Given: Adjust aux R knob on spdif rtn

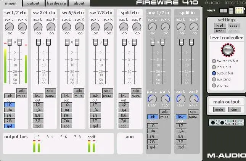Looking at the screenshot, I should point(137,27).
